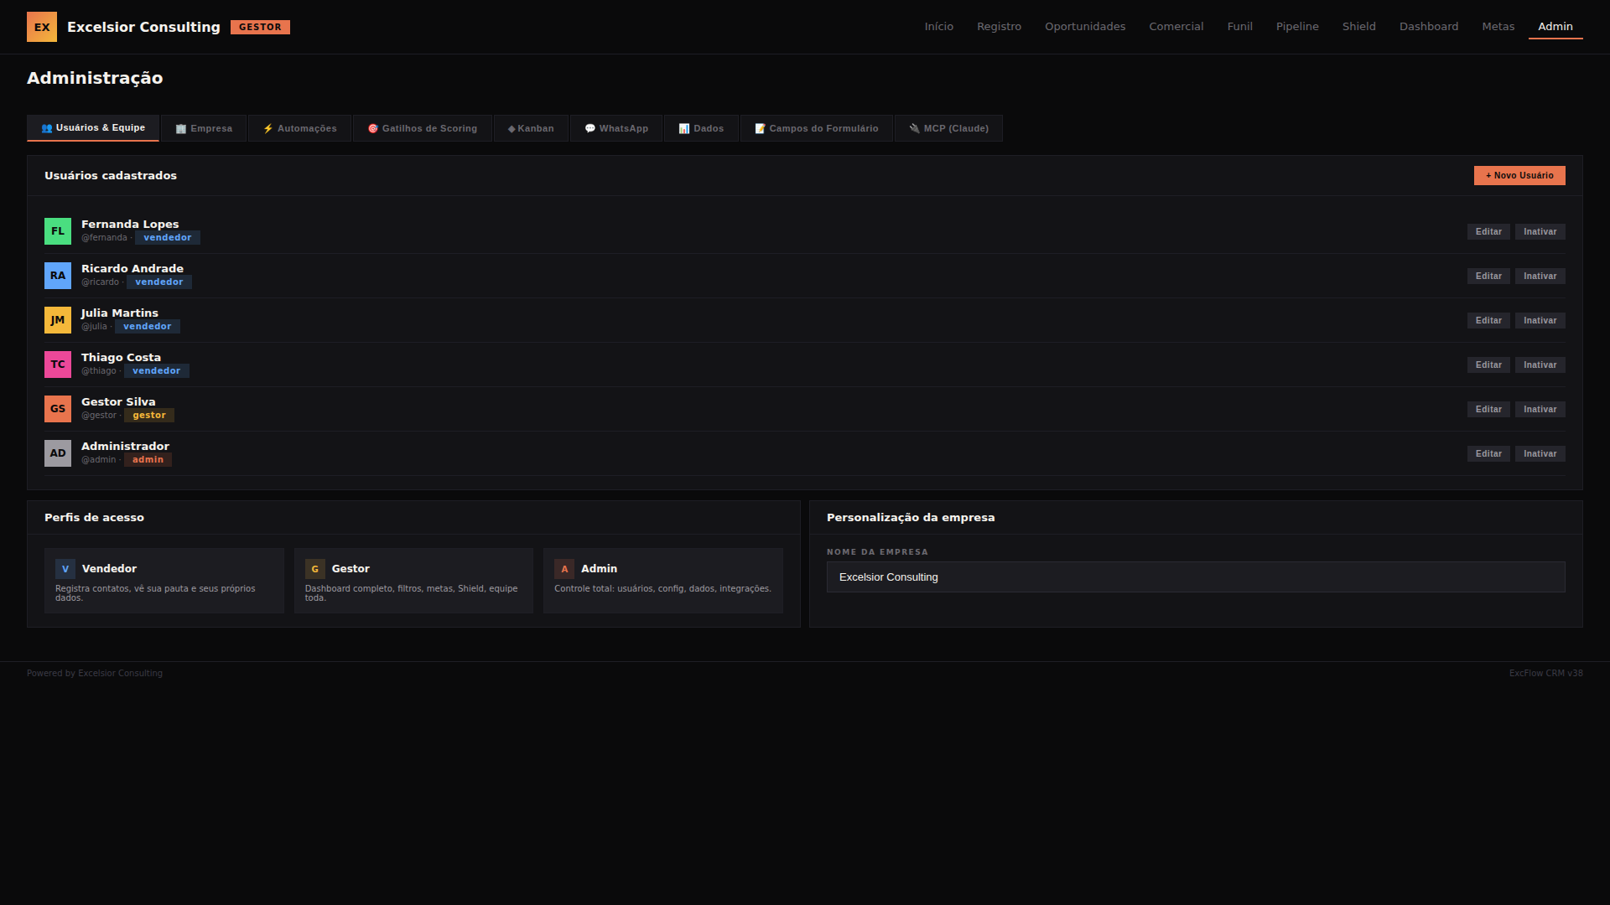The image size is (1610, 905).
Task: Open the MCP (Claude) tab
Action: click(x=948, y=128)
